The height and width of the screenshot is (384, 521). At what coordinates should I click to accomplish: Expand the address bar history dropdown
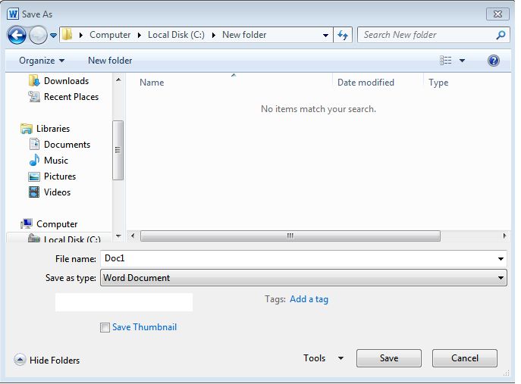click(325, 35)
